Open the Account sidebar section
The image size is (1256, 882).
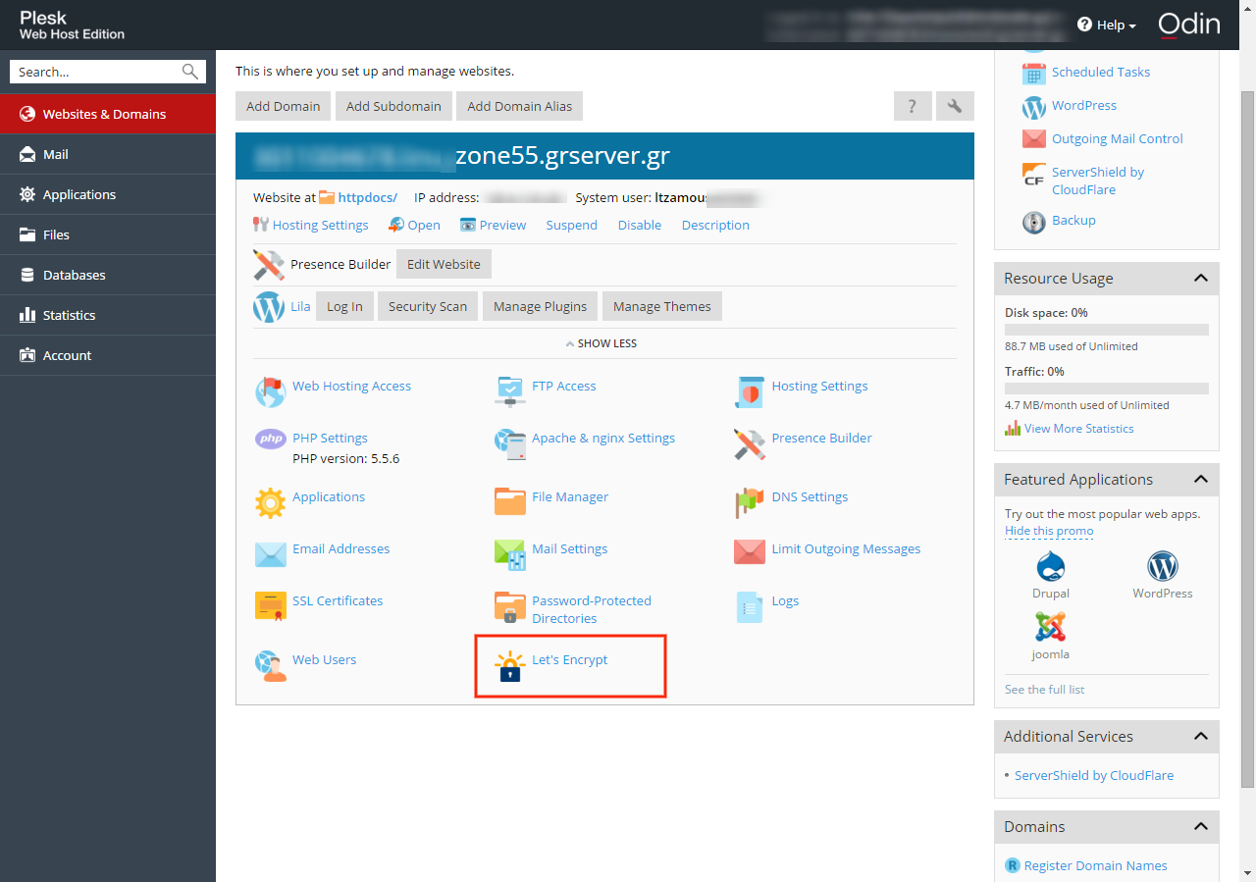[x=108, y=355]
